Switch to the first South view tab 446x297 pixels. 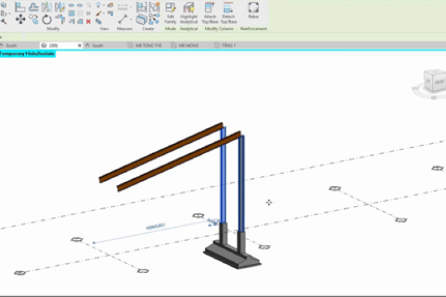point(11,45)
